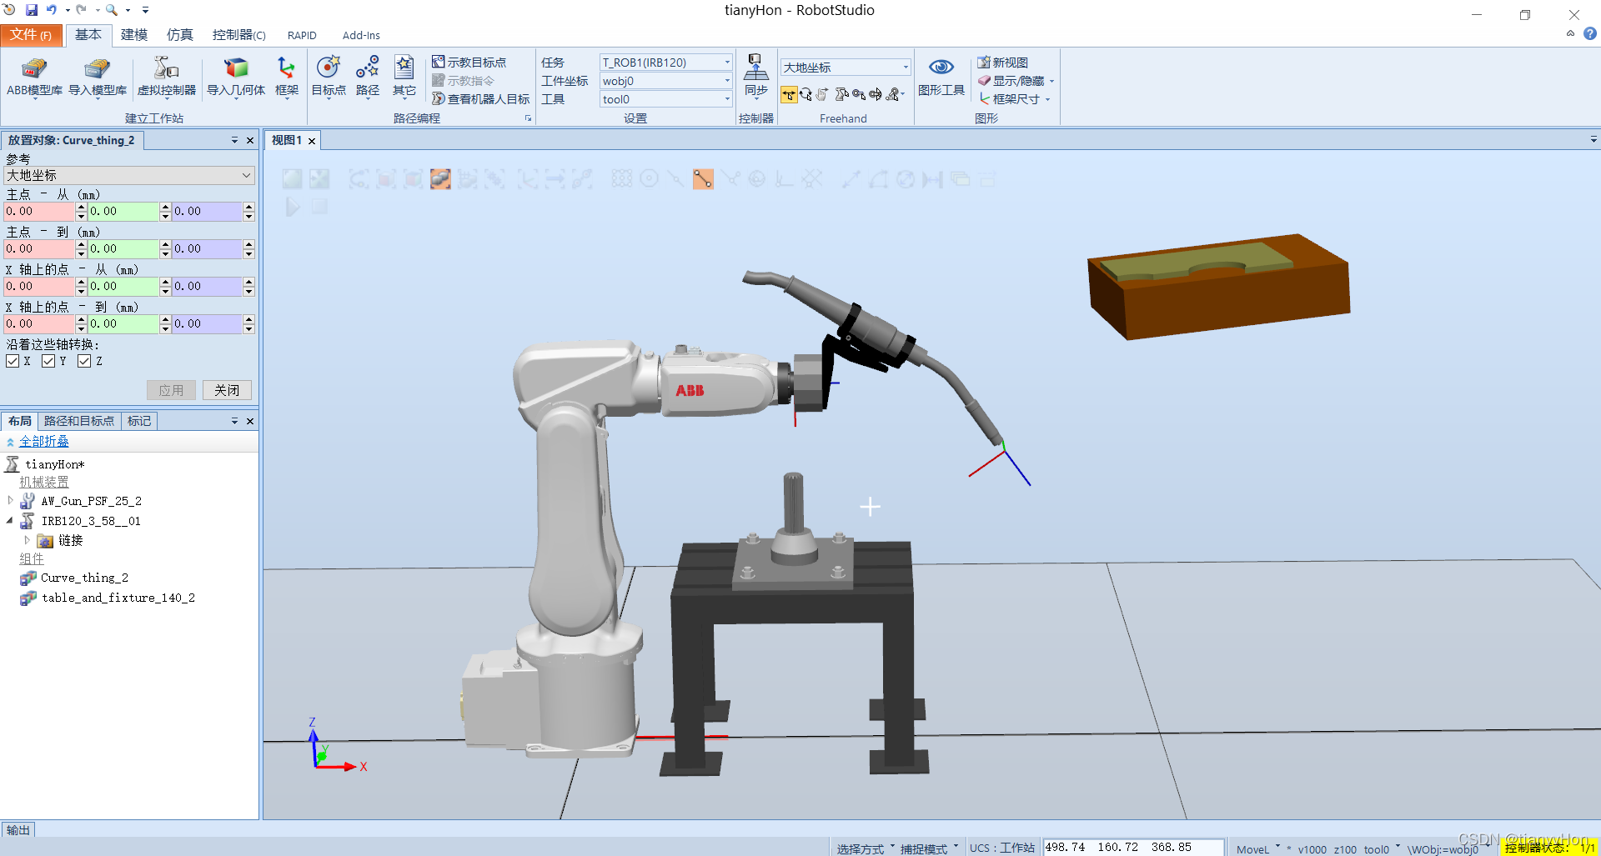Image resolution: width=1601 pixels, height=856 pixels.
Task: Click the primary point From X input field
Action: click(39, 212)
